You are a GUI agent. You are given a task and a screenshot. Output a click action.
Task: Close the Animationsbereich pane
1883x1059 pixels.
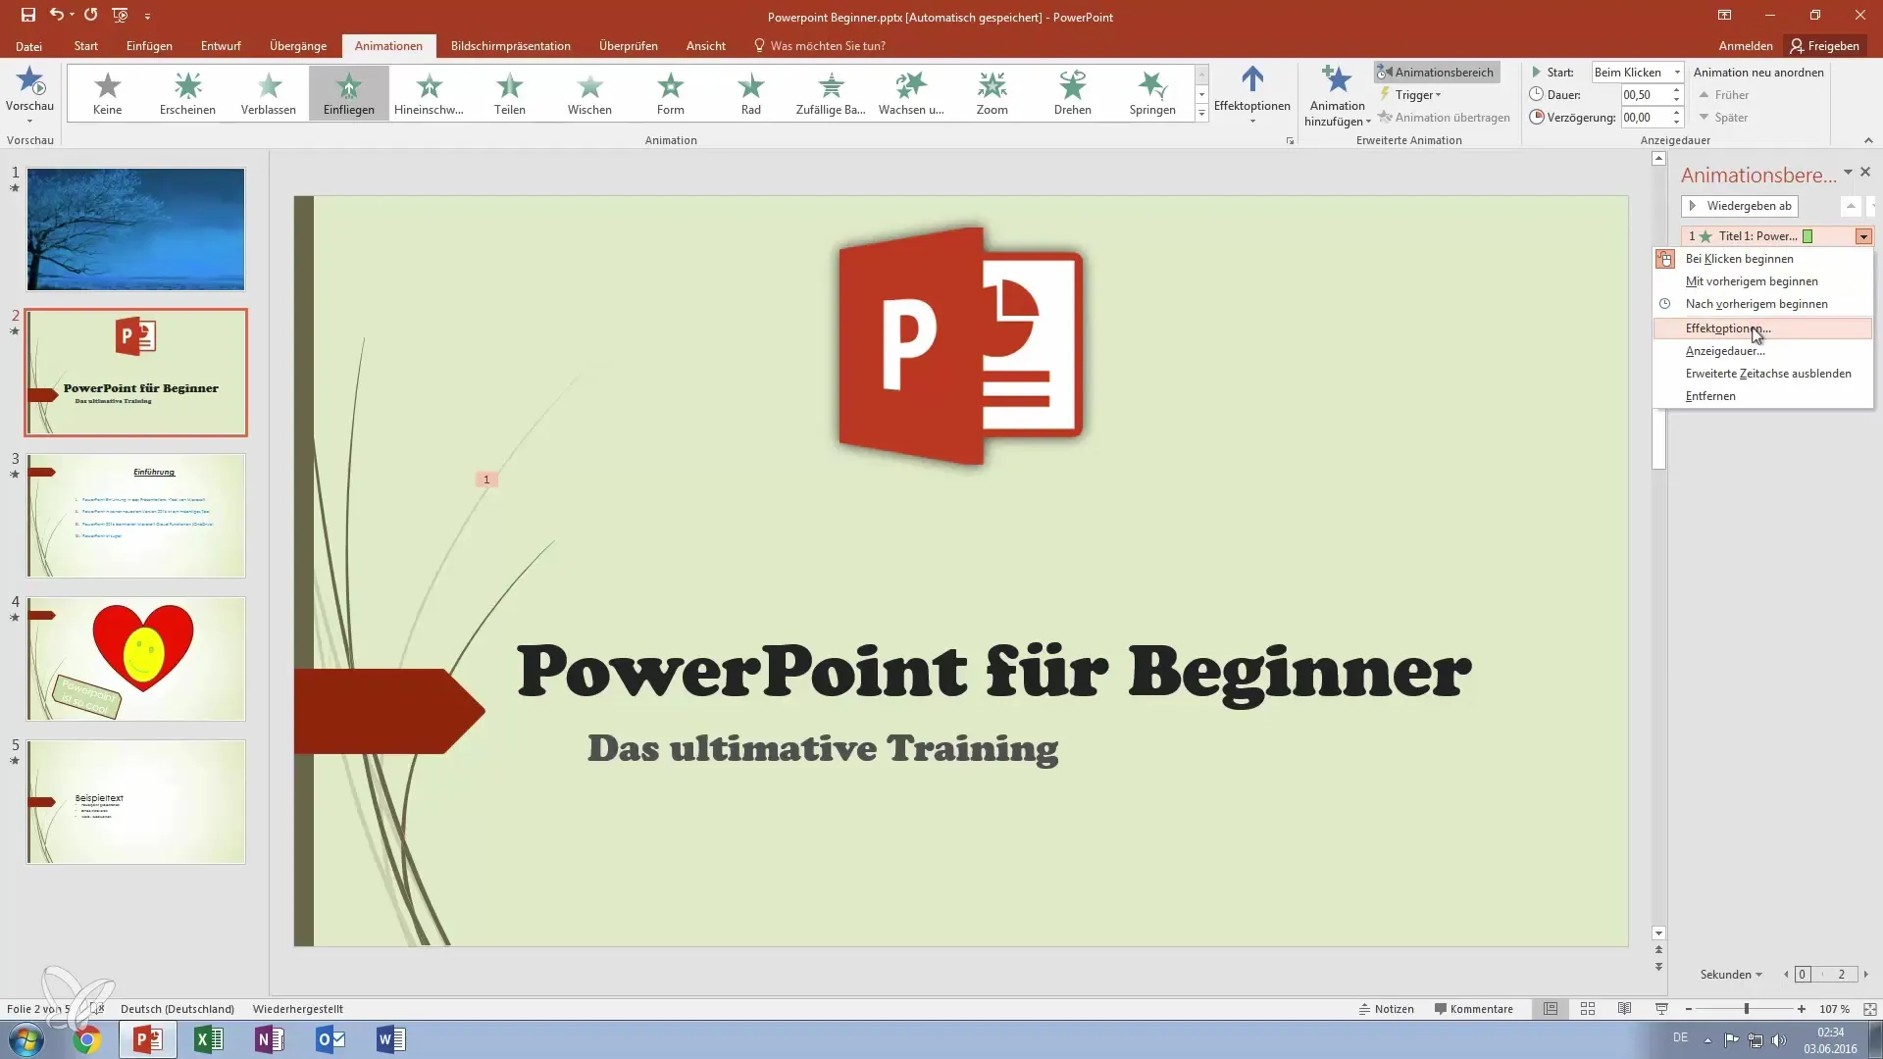point(1865,172)
